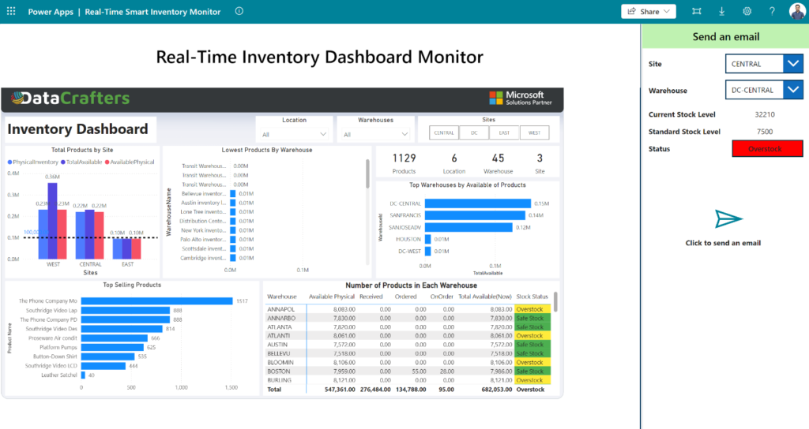Click the BOSTON Ordered value 55.00
809x429 pixels.
[x=419, y=371]
